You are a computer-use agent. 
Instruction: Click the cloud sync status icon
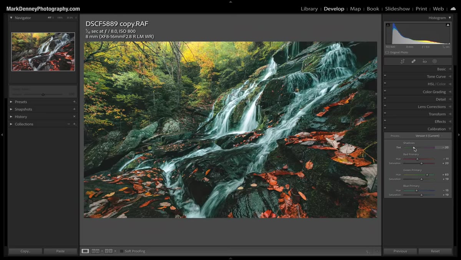tap(453, 8)
